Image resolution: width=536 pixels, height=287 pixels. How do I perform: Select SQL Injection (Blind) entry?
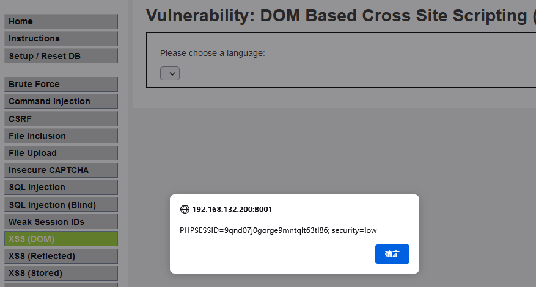click(x=61, y=205)
